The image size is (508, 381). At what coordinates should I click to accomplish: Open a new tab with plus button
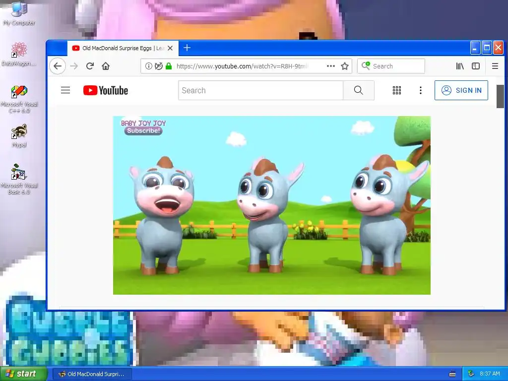(187, 48)
